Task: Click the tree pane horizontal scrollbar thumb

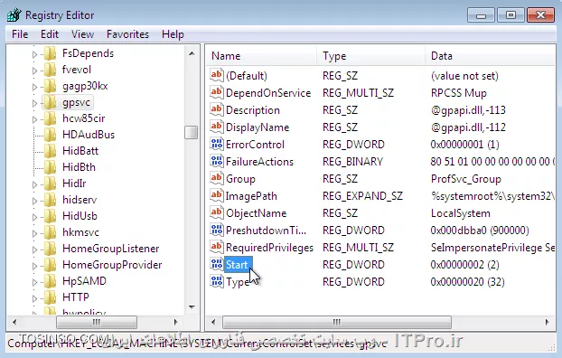Action: pyautogui.click(x=97, y=322)
